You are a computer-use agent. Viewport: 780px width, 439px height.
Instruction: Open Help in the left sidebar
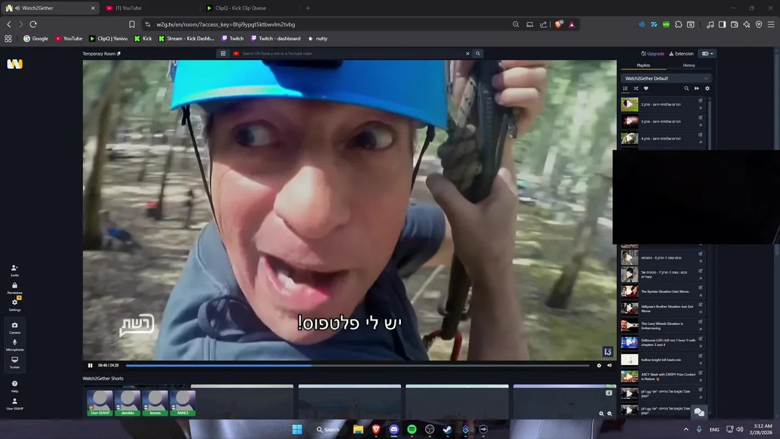pos(15,386)
